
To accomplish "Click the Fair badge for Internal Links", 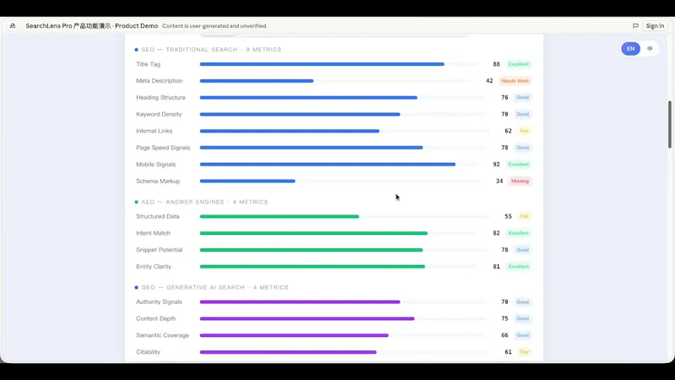I will pos(524,131).
